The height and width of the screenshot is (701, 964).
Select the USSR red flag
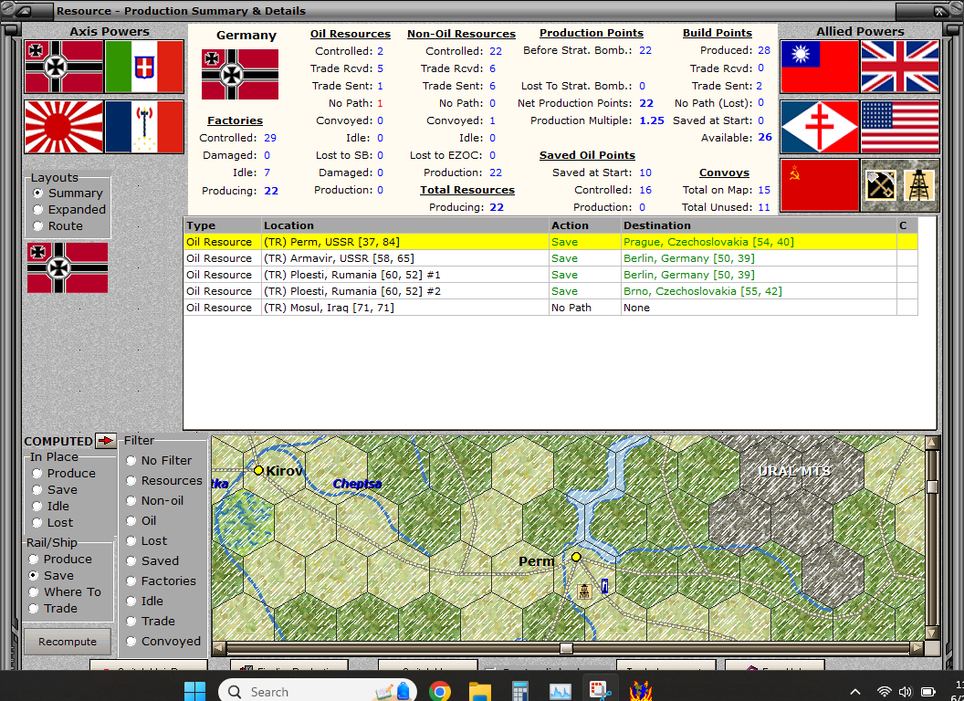coord(820,185)
